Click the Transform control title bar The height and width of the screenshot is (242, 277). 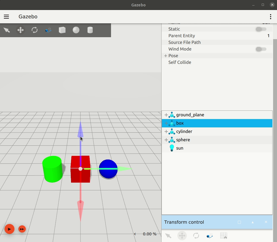click(217, 222)
